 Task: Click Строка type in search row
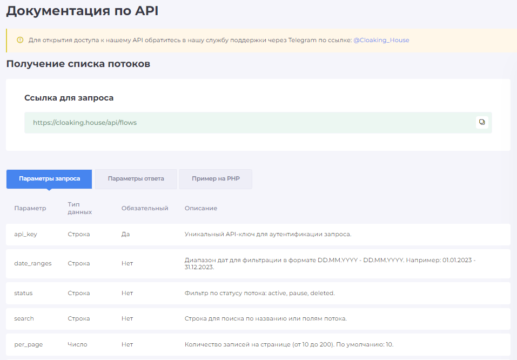click(x=79, y=319)
